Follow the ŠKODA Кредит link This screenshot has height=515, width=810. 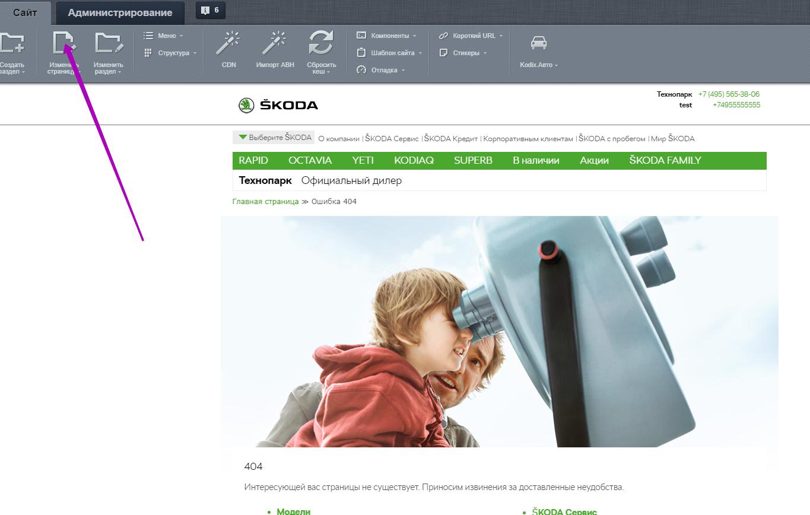(451, 139)
